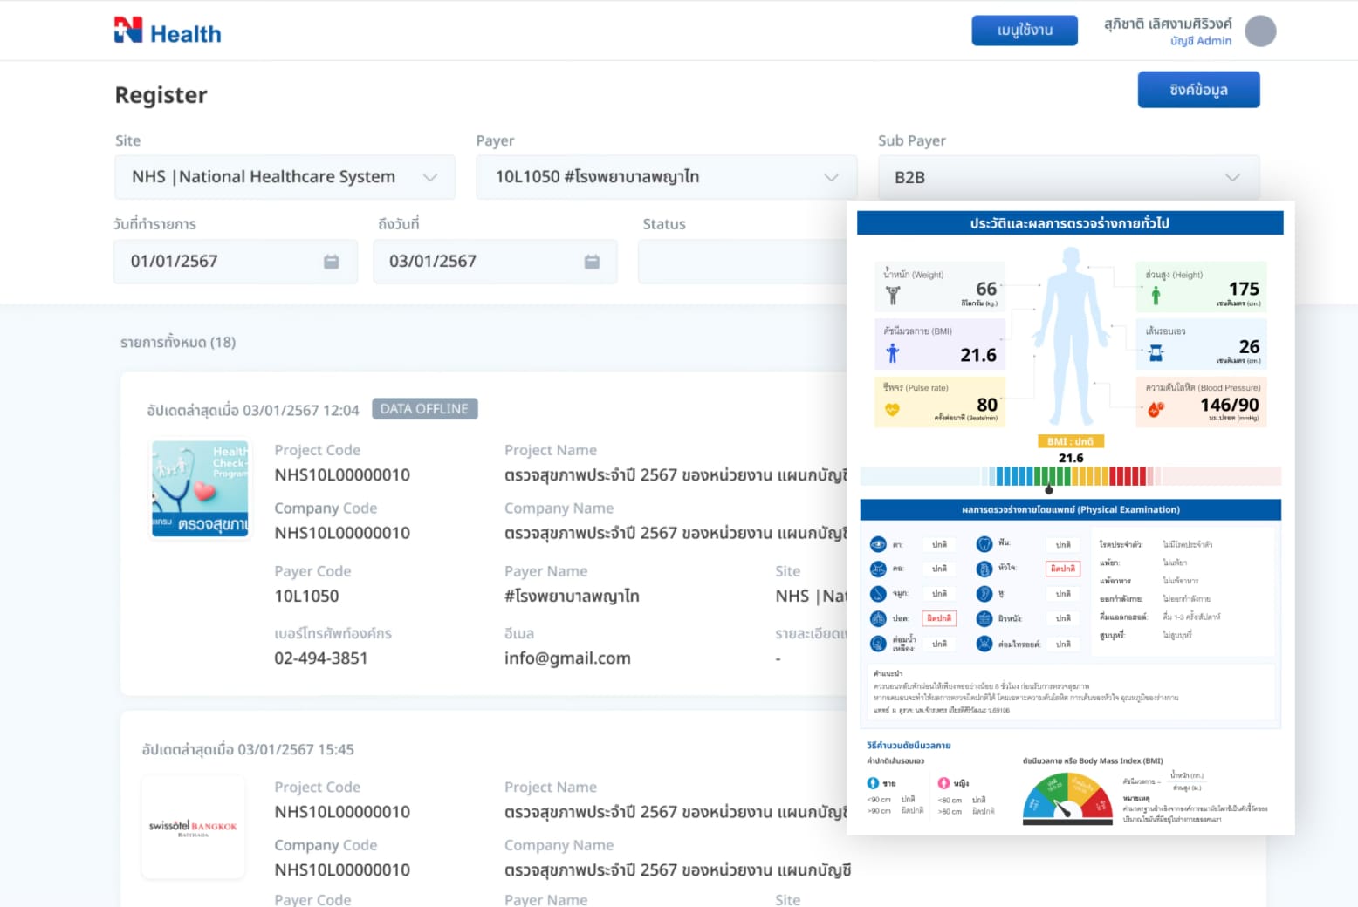Click the tooth examination icon

click(984, 543)
